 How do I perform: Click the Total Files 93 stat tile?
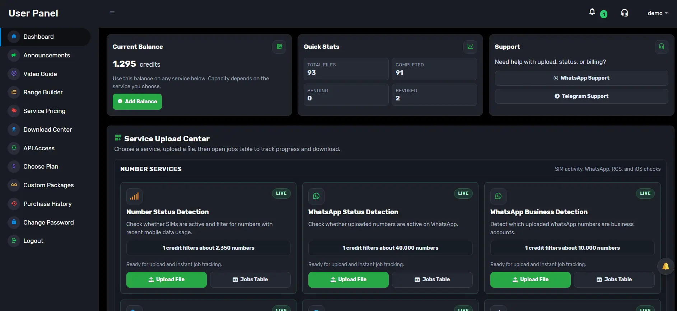pos(346,69)
